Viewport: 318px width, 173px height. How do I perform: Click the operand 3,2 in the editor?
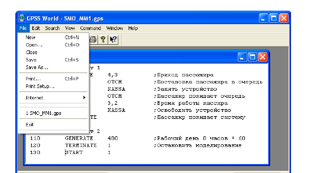point(113,103)
